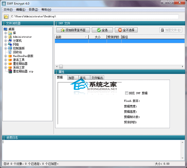Click the 路径 column header
187x168 pixels.
tap(153, 37)
